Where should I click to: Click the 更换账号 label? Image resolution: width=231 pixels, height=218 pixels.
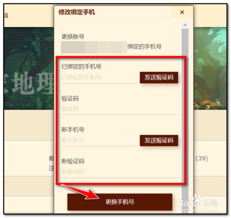point(73,36)
